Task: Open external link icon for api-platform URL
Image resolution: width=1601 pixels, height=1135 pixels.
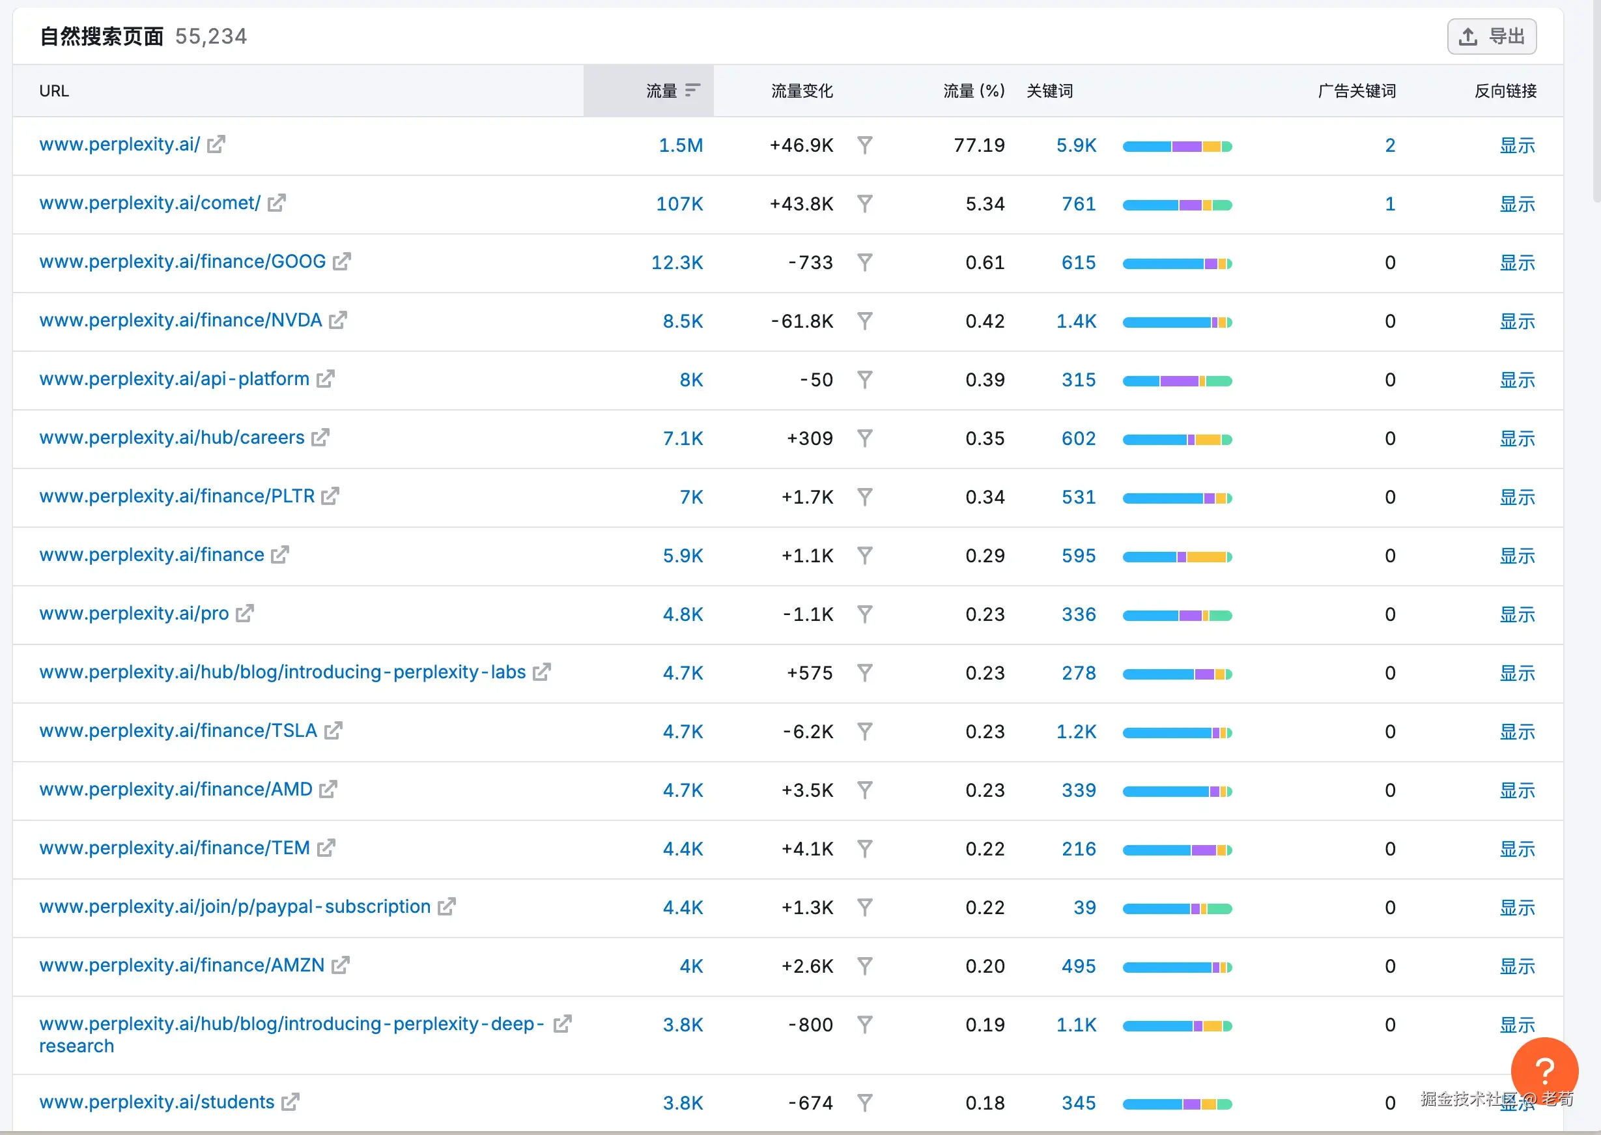Action: (326, 379)
